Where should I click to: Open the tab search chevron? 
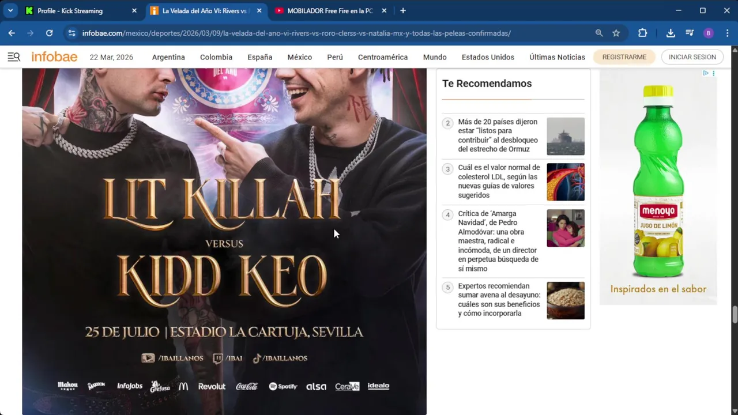tap(10, 10)
